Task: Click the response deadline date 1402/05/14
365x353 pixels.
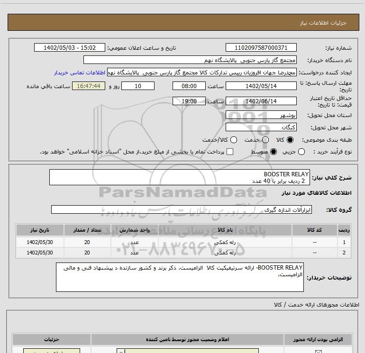Action: click(261, 86)
